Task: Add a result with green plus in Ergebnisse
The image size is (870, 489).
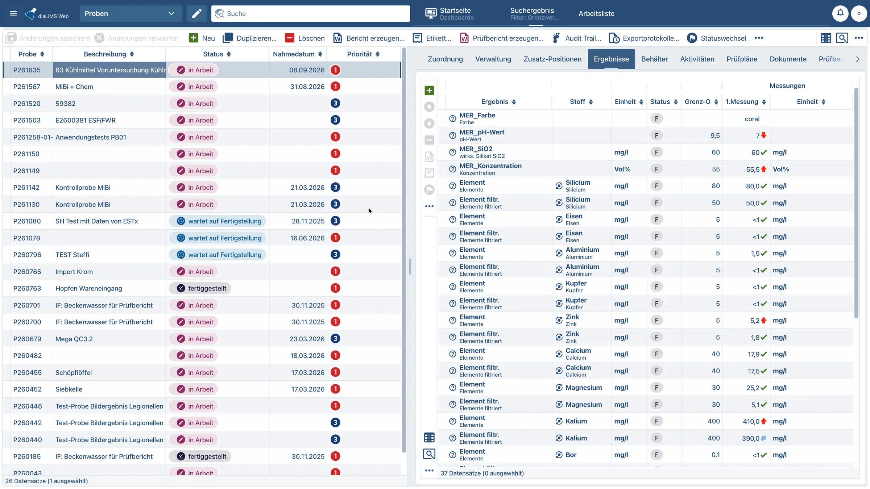Action: (429, 90)
